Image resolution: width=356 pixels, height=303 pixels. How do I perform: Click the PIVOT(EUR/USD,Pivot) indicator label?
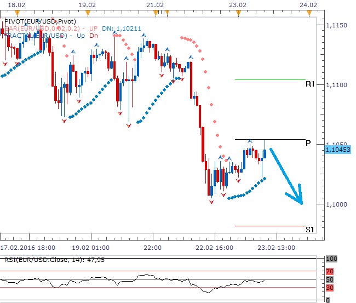point(34,21)
